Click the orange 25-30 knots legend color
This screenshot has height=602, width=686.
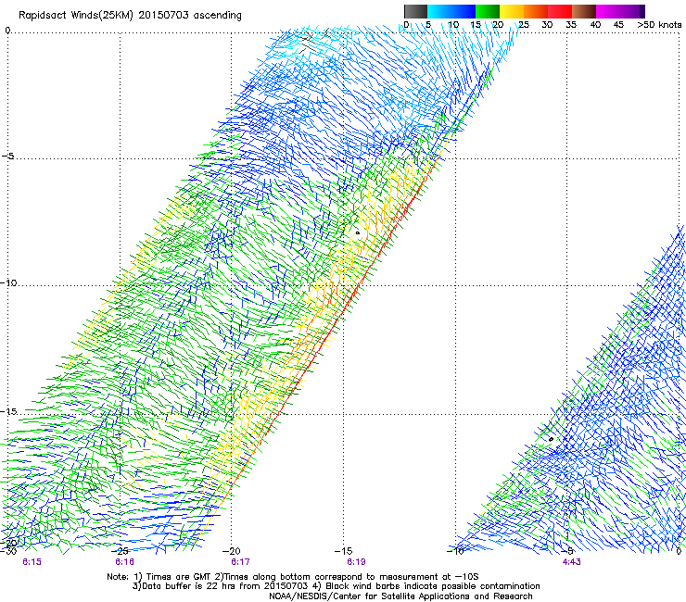click(x=536, y=11)
